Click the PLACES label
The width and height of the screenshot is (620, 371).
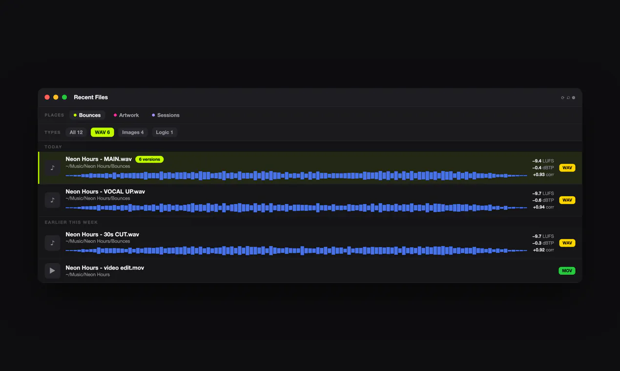54,115
